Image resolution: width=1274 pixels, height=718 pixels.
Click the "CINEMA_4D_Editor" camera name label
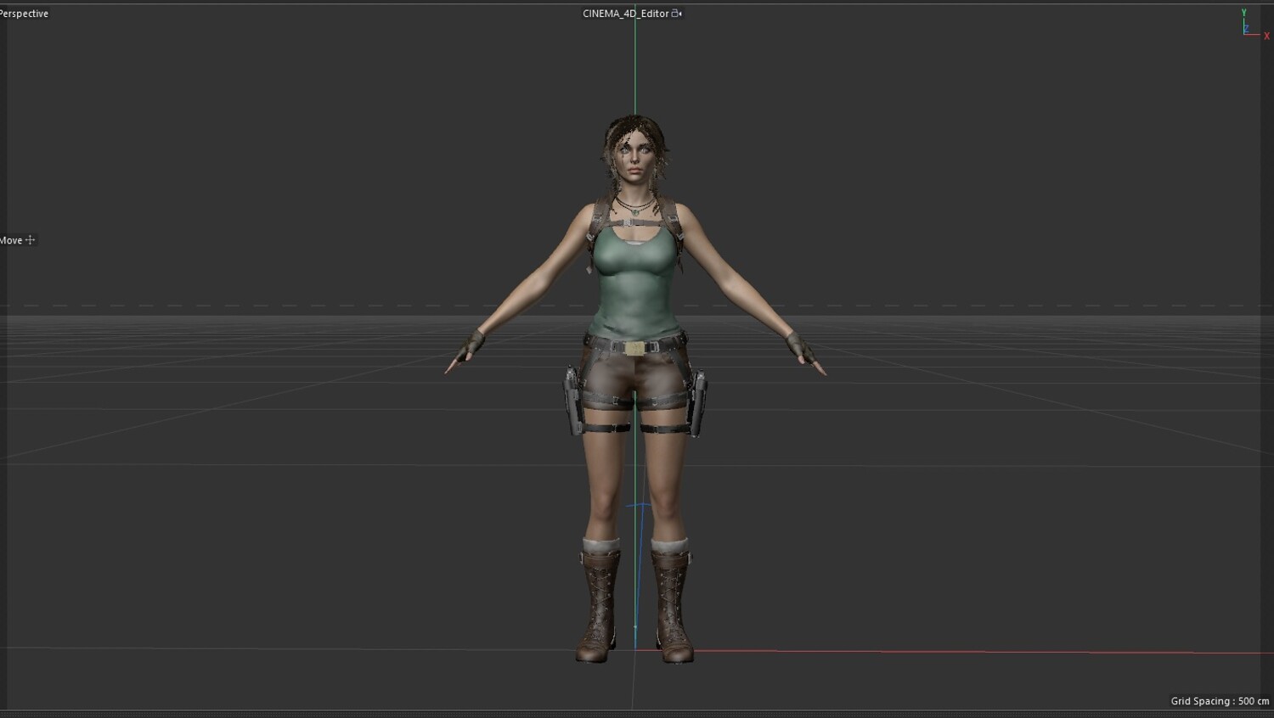626,14
